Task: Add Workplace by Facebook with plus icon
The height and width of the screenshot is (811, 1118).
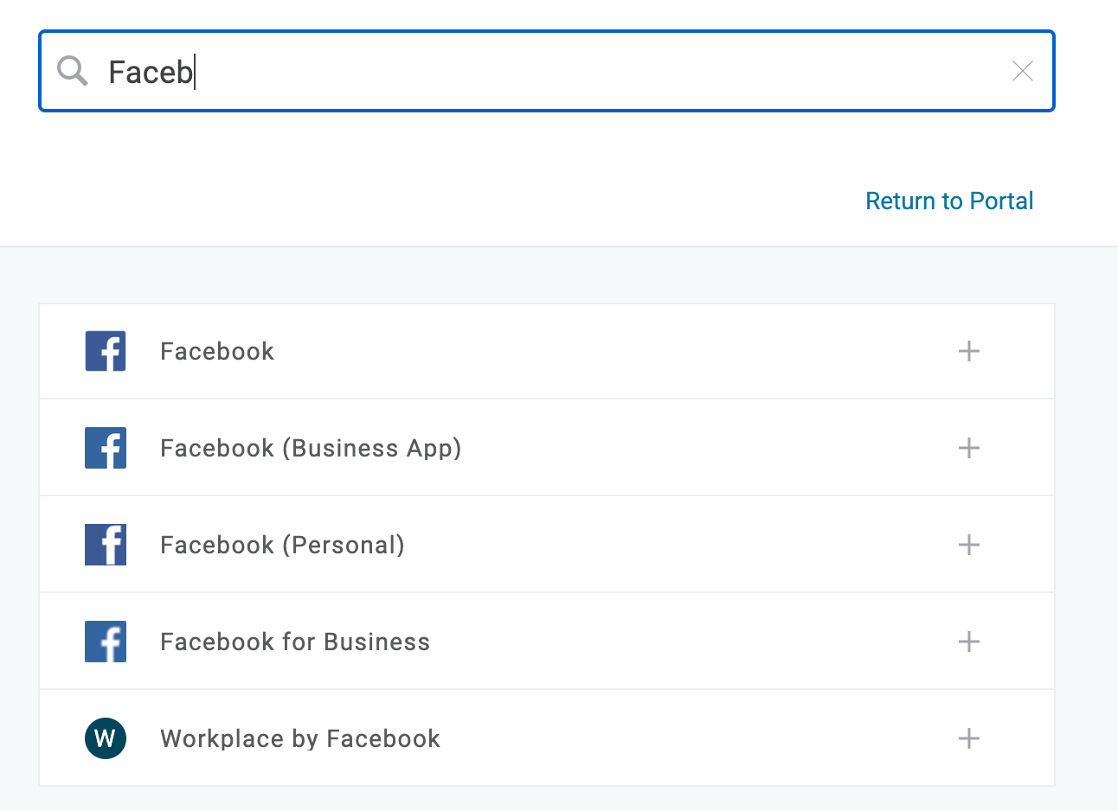Action: tap(969, 738)
